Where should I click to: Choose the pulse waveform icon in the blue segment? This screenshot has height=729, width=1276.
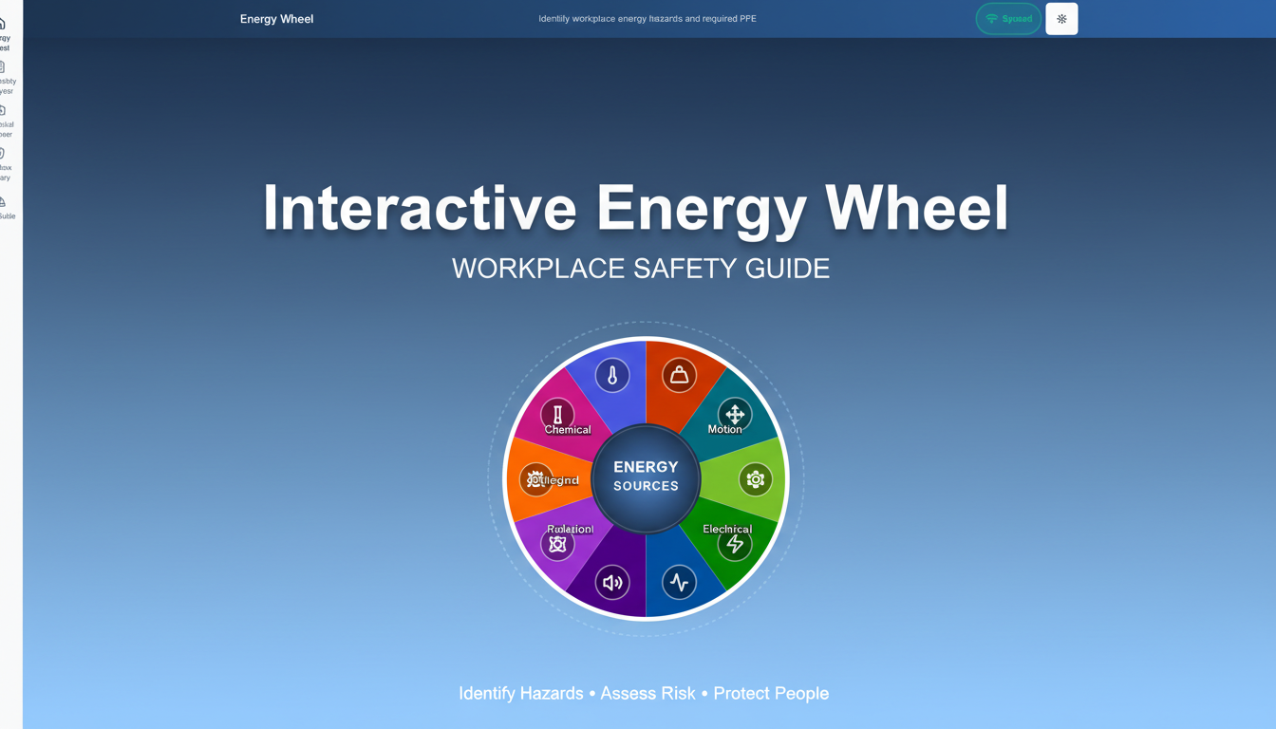click(679, 582)
